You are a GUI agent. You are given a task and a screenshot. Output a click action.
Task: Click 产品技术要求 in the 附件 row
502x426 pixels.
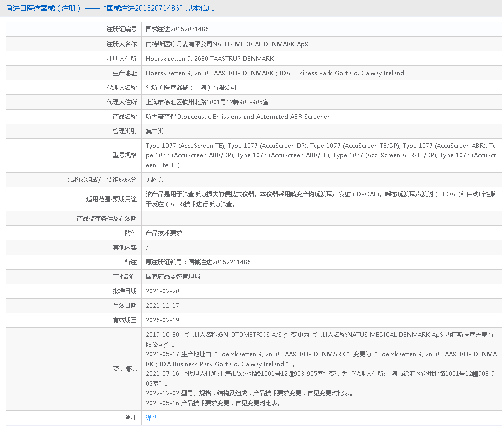click(x=163, y=233)
